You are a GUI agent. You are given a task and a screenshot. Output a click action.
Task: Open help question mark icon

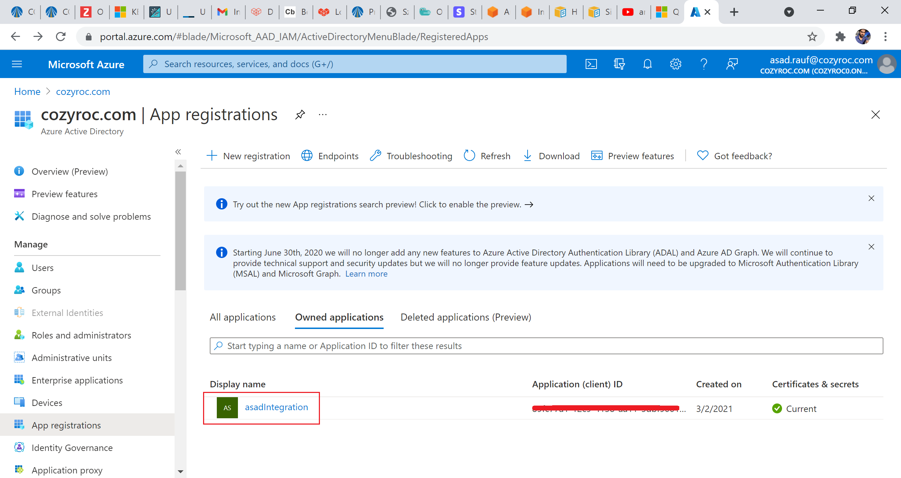click(704, 64)
